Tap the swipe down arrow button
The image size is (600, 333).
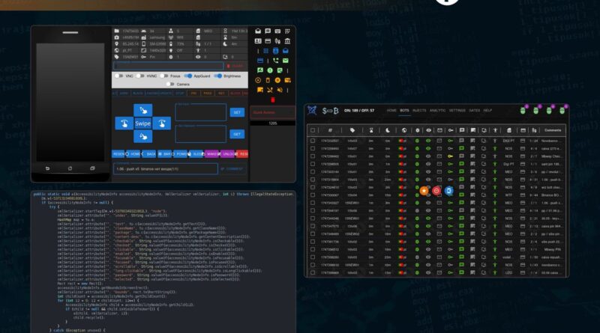142,136
